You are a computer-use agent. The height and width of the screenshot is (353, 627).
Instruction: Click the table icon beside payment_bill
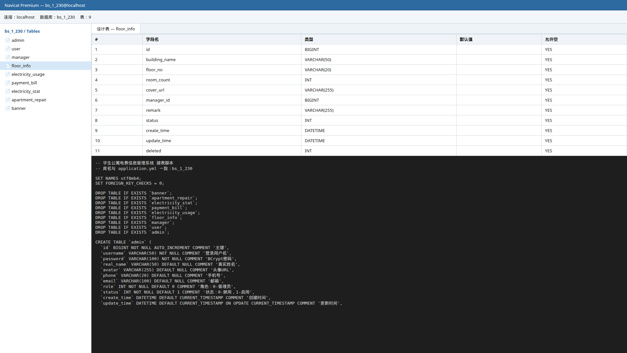8,83
